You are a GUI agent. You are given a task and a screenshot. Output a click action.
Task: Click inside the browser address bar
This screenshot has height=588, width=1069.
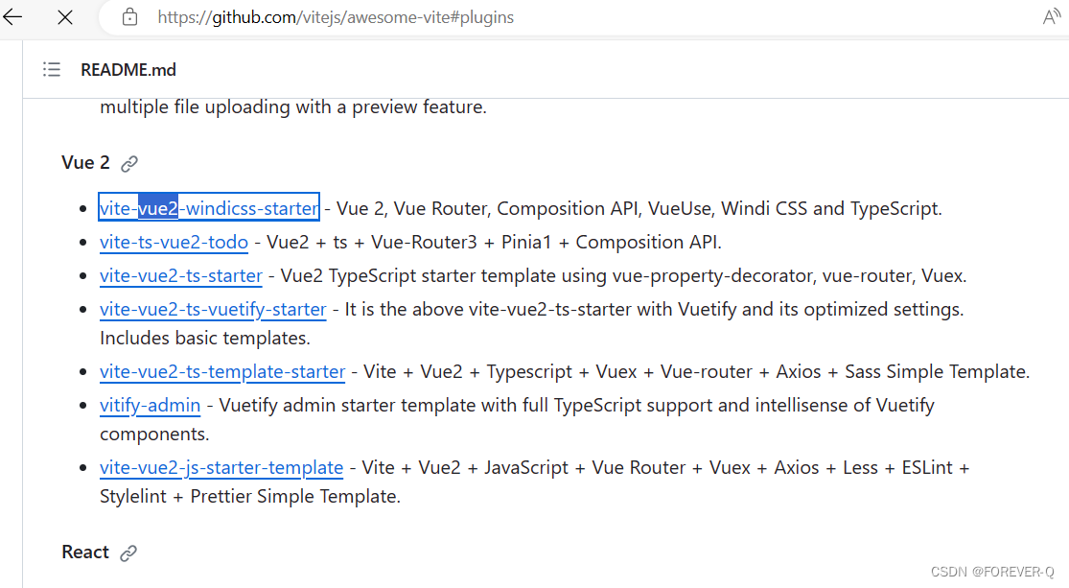tap(336, 17)
